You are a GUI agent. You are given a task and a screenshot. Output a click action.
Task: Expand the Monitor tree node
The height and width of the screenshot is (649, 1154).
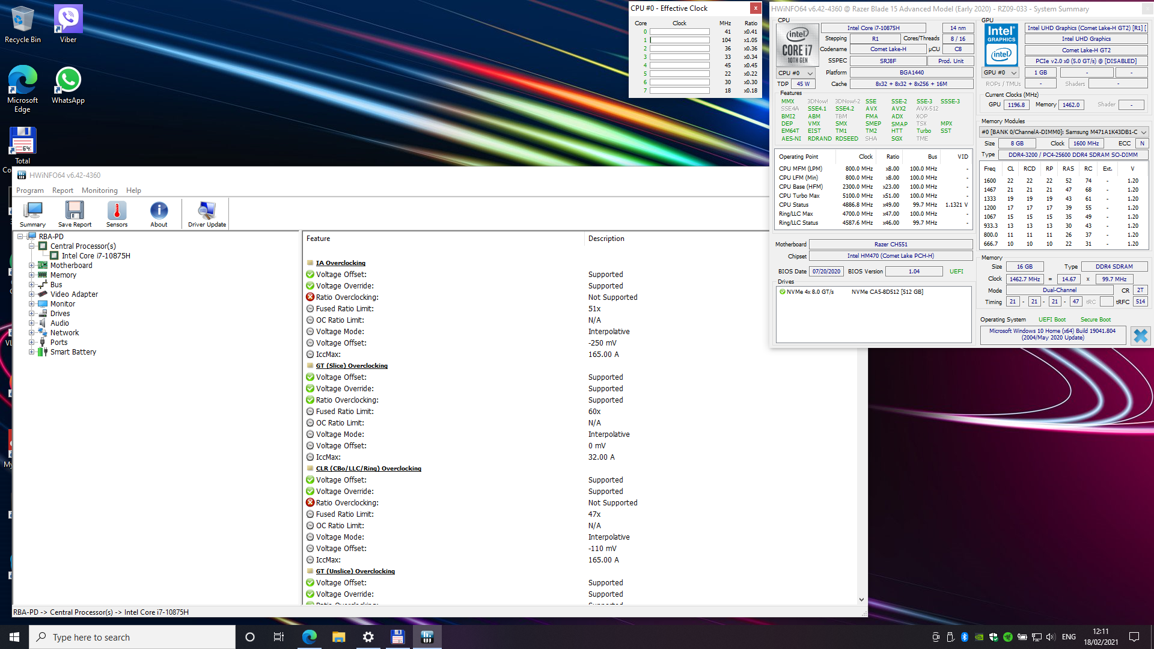(x=31, y=304)
